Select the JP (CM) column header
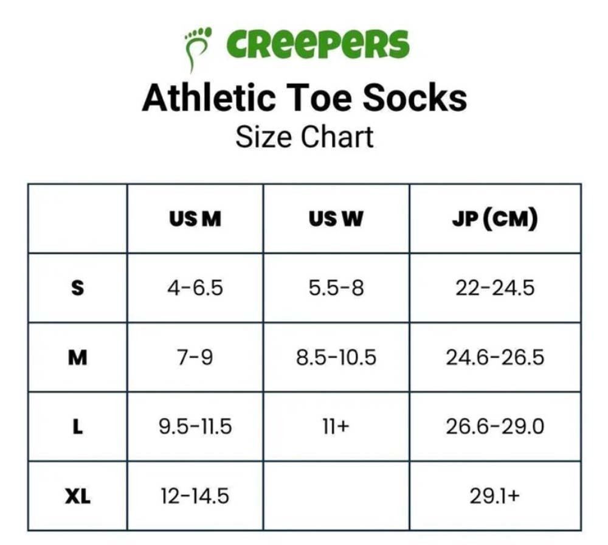The height and width of the screenshot is (545, 608). [494, 219]
